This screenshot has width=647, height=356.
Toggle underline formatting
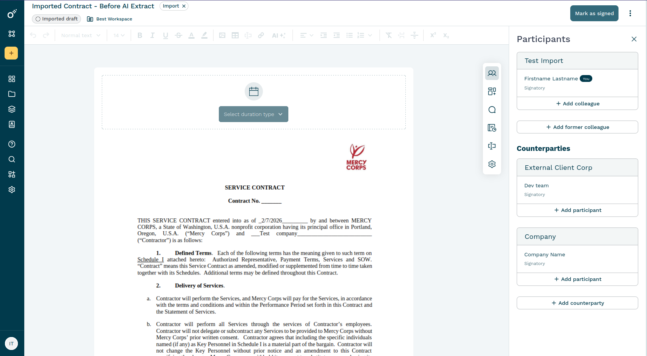coord(166,35)
